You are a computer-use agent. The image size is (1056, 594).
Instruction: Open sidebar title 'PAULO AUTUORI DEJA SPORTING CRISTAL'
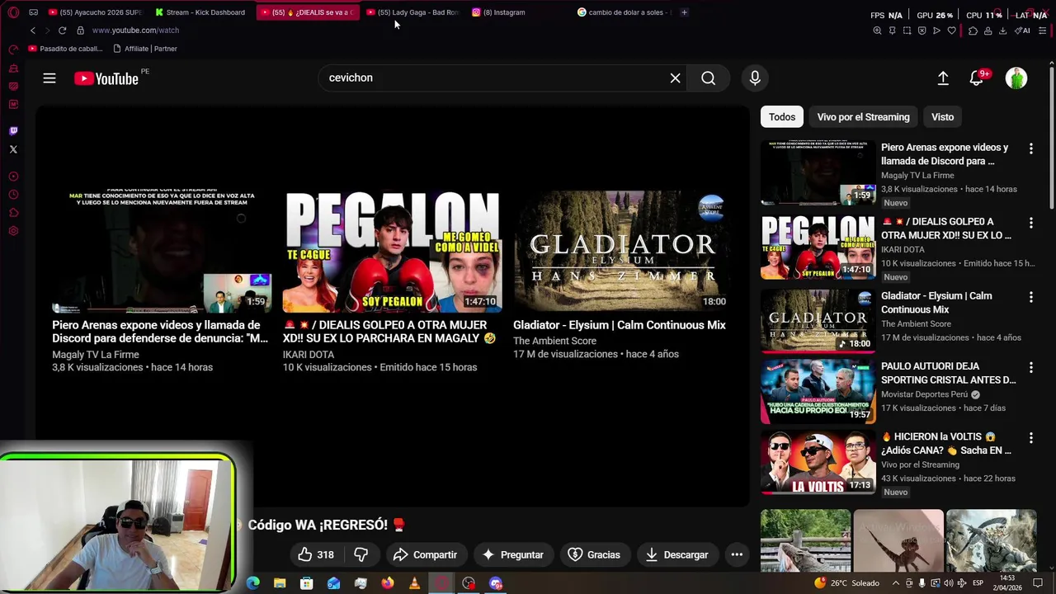948,373
